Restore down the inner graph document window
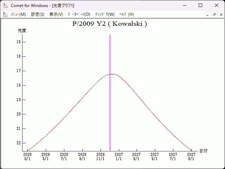 (x=214, y=14)
